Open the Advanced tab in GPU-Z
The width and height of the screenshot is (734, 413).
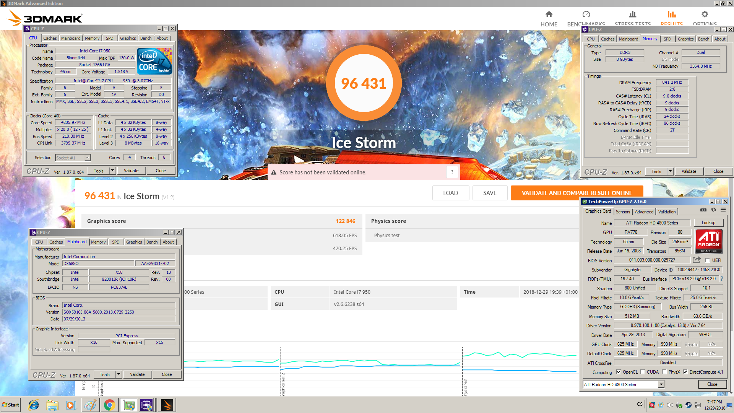click(x=644, y=212)
